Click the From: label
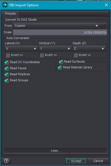The width and height of the screenshot is (111, 166). [8, 26]
